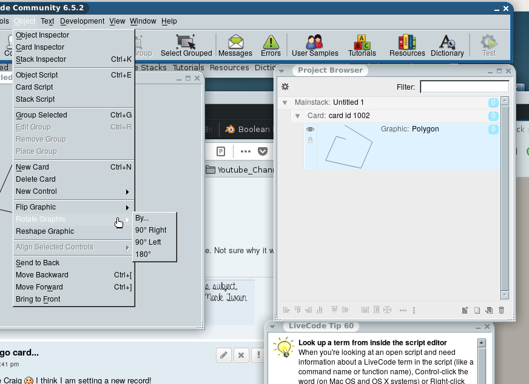Click align right edges icon in Project Browser
Screen dimensions: 529x384
[x=308, y=310]
